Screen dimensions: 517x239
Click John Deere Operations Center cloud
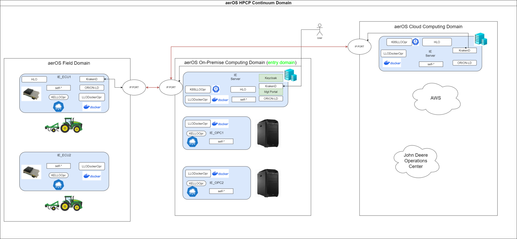click(416, 161)
